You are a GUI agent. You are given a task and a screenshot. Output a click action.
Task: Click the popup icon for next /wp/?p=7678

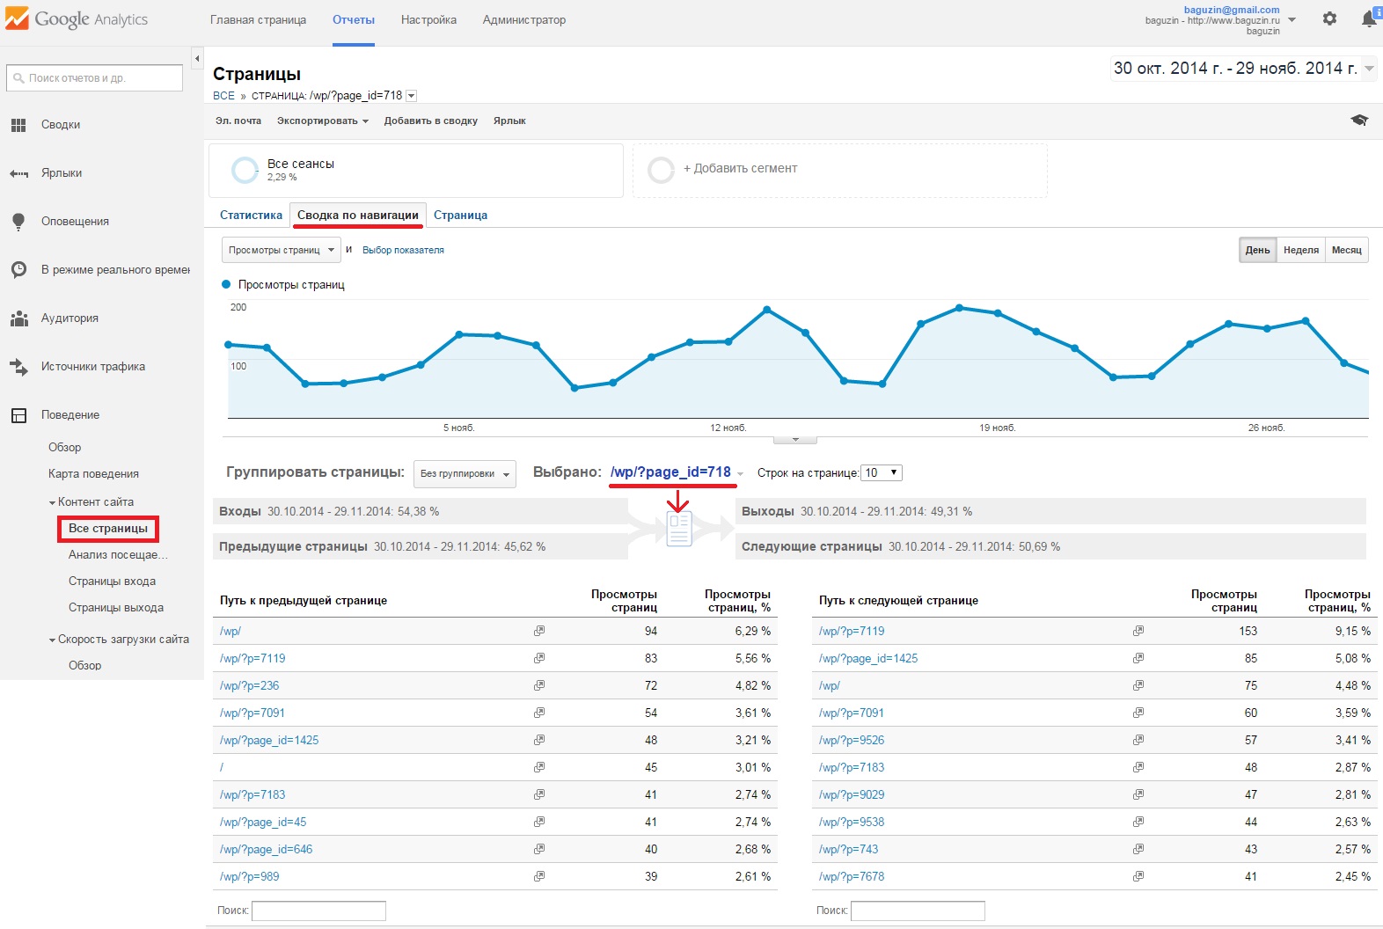point(1138,876)
